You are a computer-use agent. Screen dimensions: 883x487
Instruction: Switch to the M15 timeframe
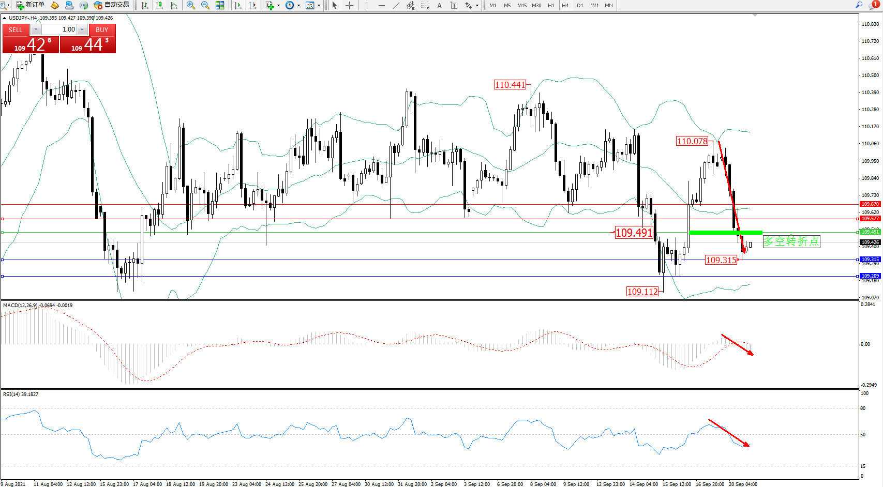pyautogui.click(x=522, y=5)
